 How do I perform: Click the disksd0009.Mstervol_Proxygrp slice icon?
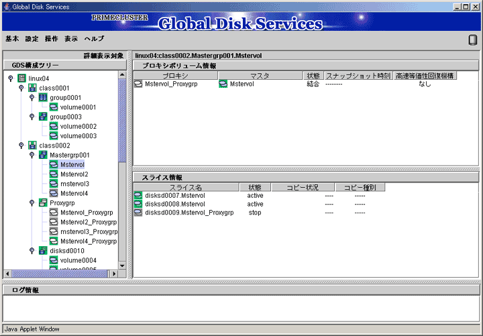click(138, 213)
